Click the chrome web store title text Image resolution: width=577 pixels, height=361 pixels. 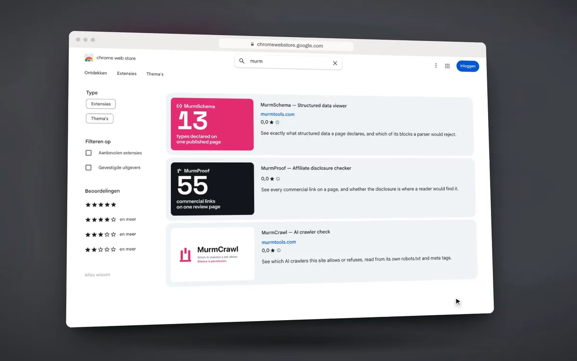pyautogui.click(x=116, y=58)
